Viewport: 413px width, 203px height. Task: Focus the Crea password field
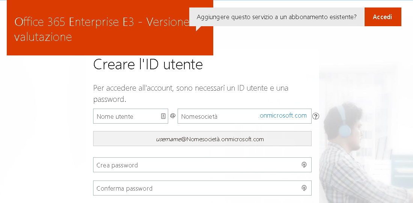[x=202, y=165]
